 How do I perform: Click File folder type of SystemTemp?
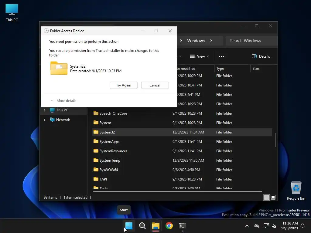[x=224, y=160]
